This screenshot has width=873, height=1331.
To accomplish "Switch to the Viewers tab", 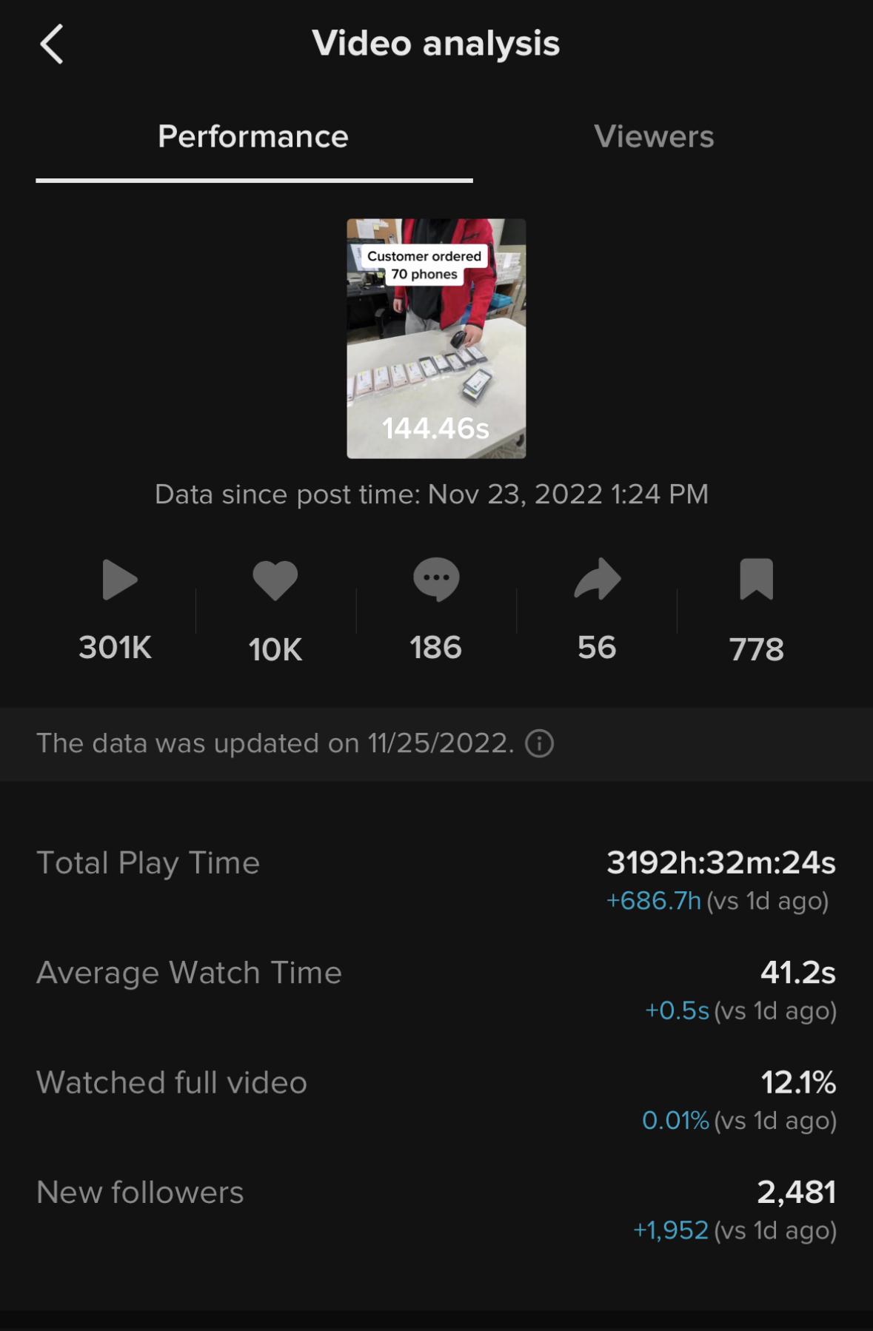I will [x=654, y=137].
